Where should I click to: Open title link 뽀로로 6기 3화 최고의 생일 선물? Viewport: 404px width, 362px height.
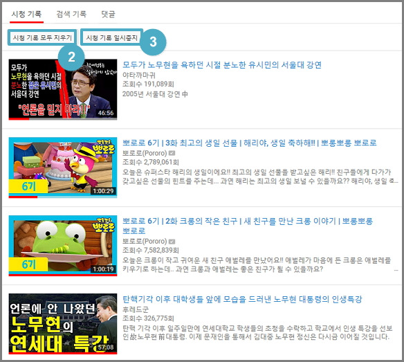click(250, 143)
